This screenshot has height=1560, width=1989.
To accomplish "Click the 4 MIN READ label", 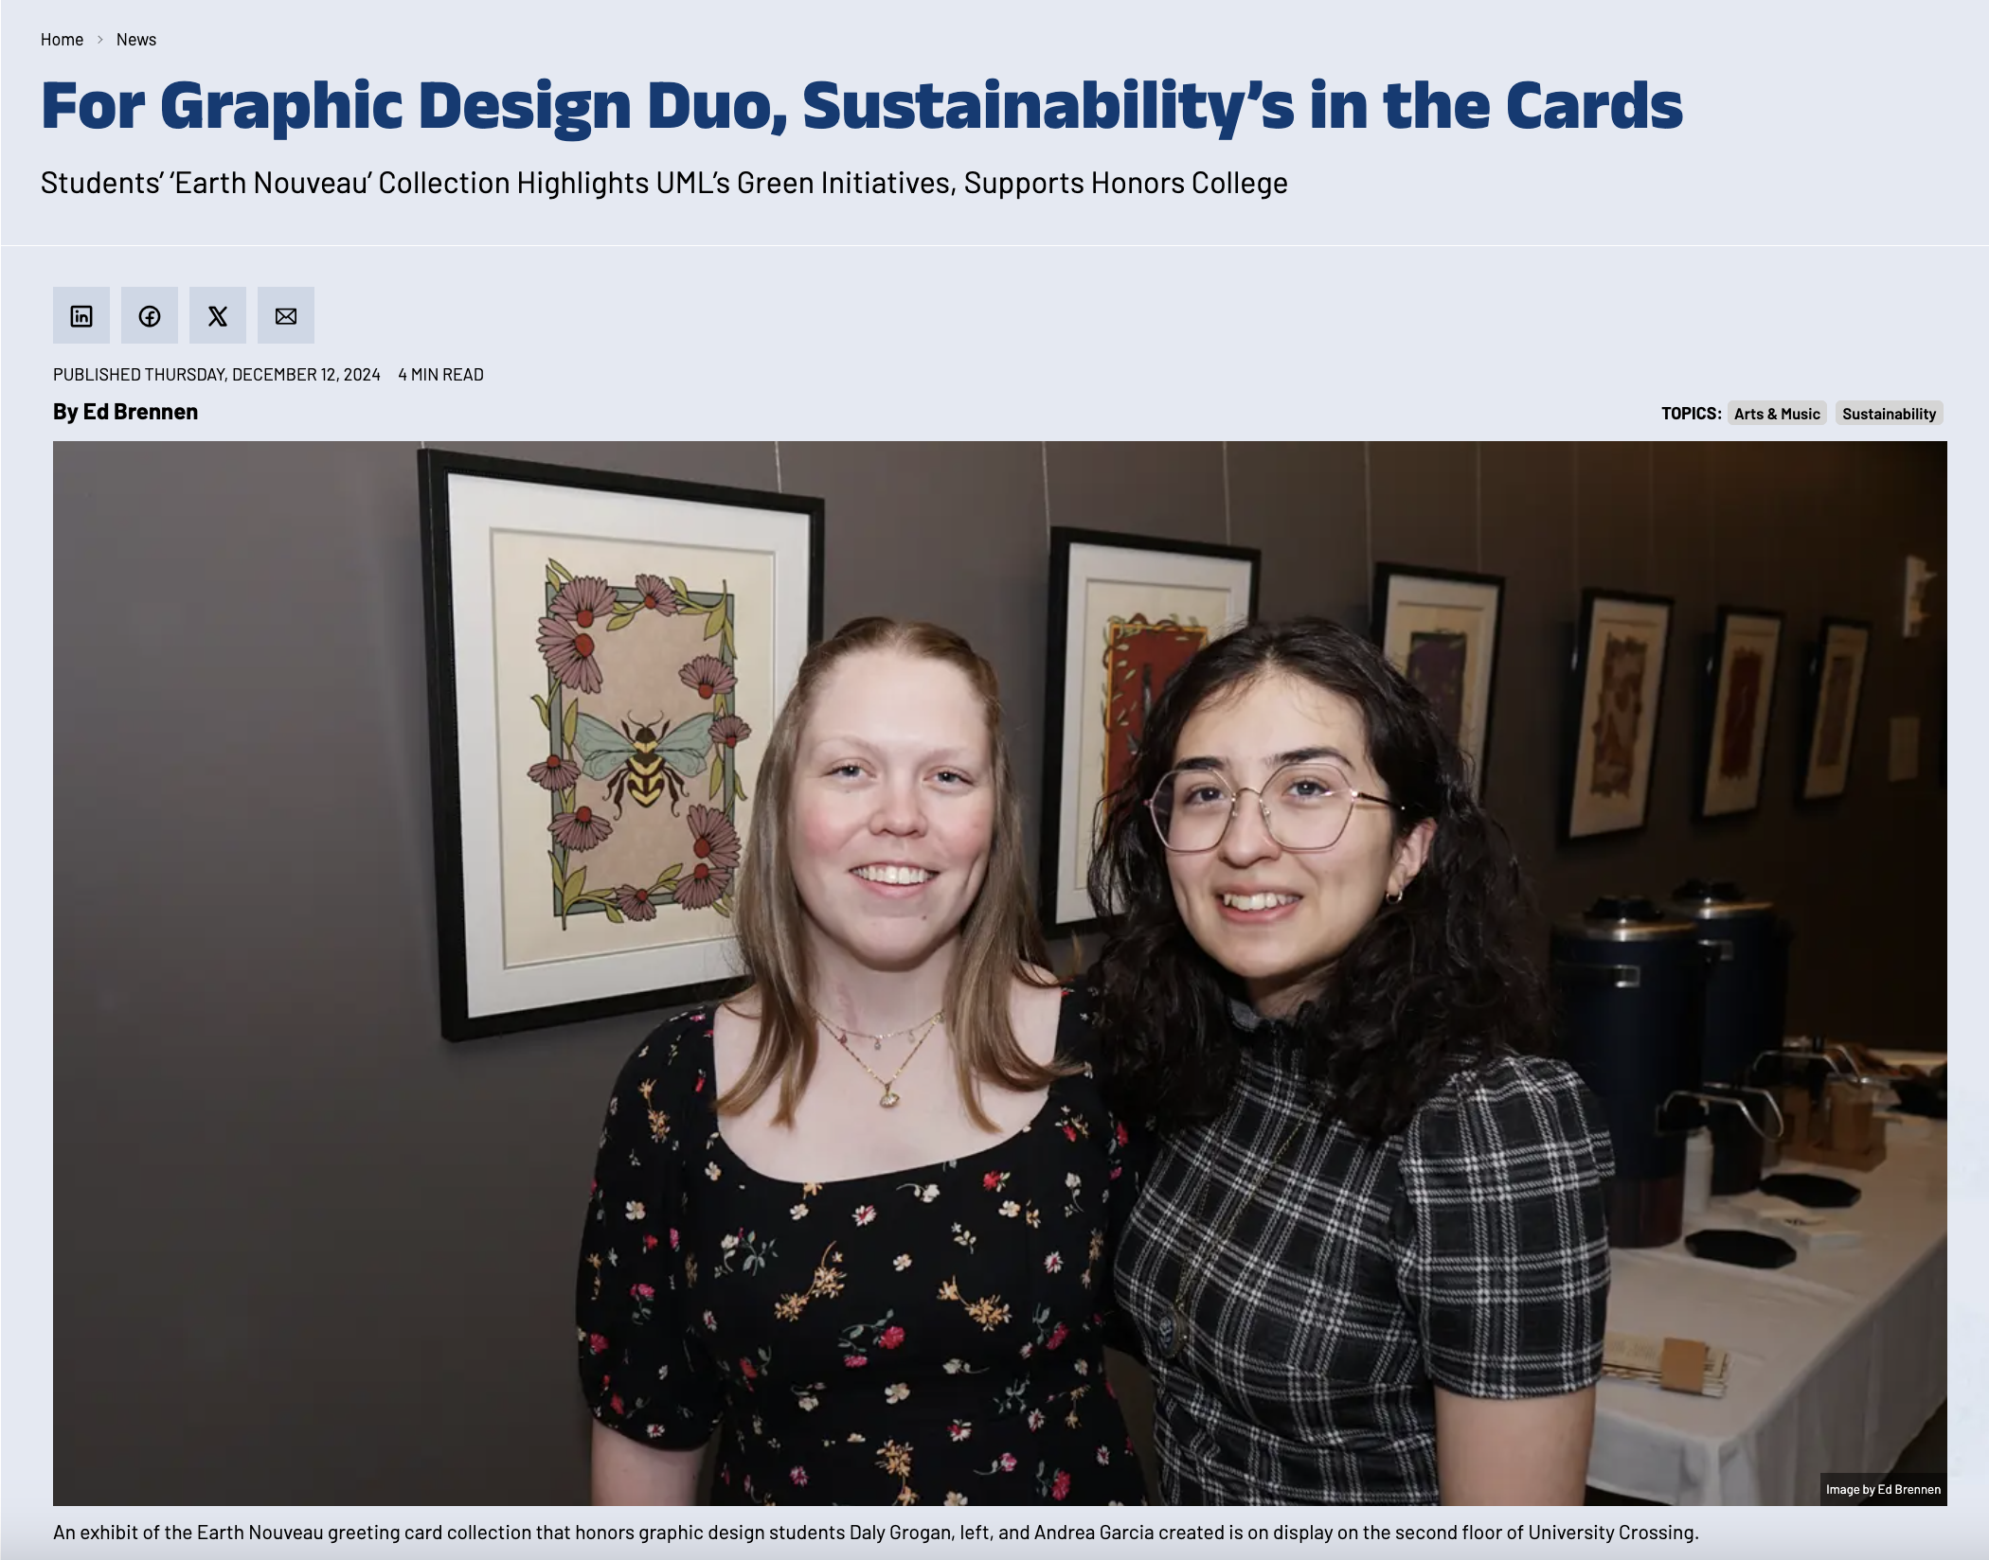I will pos(440,375).
